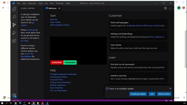Image resolution: width=187 pixels, height=105 pixels.
Task: Open Find and run all commands card
Action: (138, 66)
